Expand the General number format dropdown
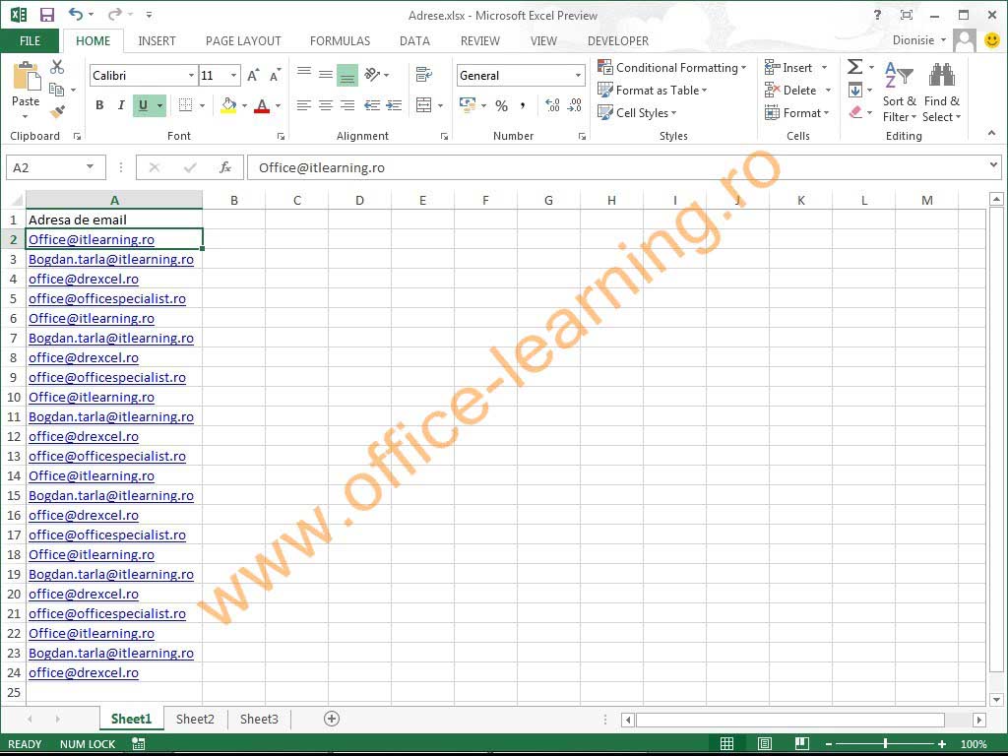 [x=578, y=75]
